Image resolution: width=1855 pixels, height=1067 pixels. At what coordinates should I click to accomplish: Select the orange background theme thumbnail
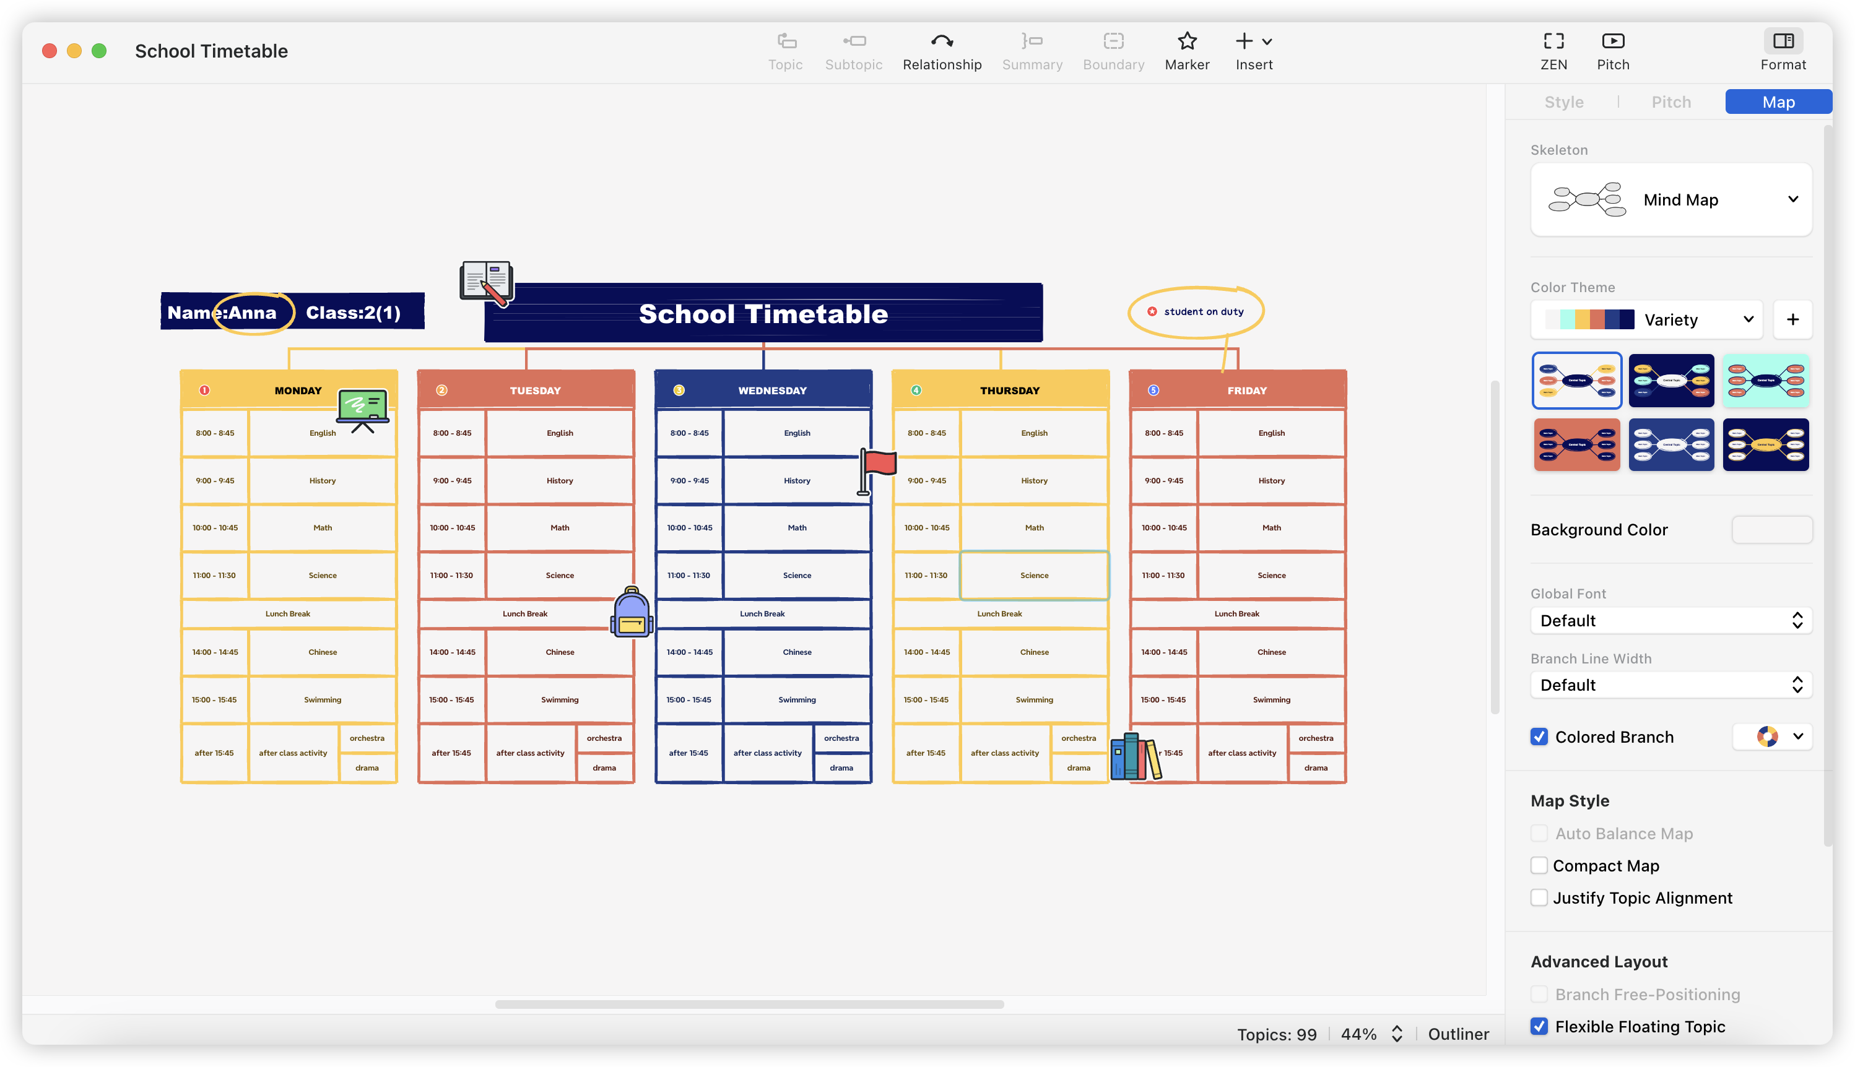coord(1576,445)
